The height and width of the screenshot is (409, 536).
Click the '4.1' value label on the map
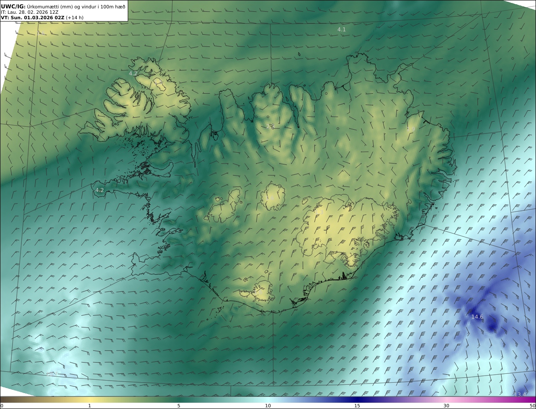pos(342,30)
